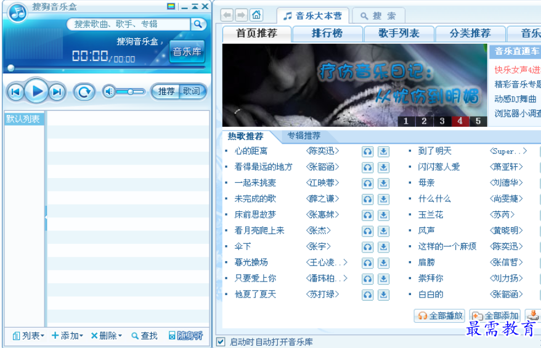Click the 疗伤音乐日记 banner image

click(354, 85)
